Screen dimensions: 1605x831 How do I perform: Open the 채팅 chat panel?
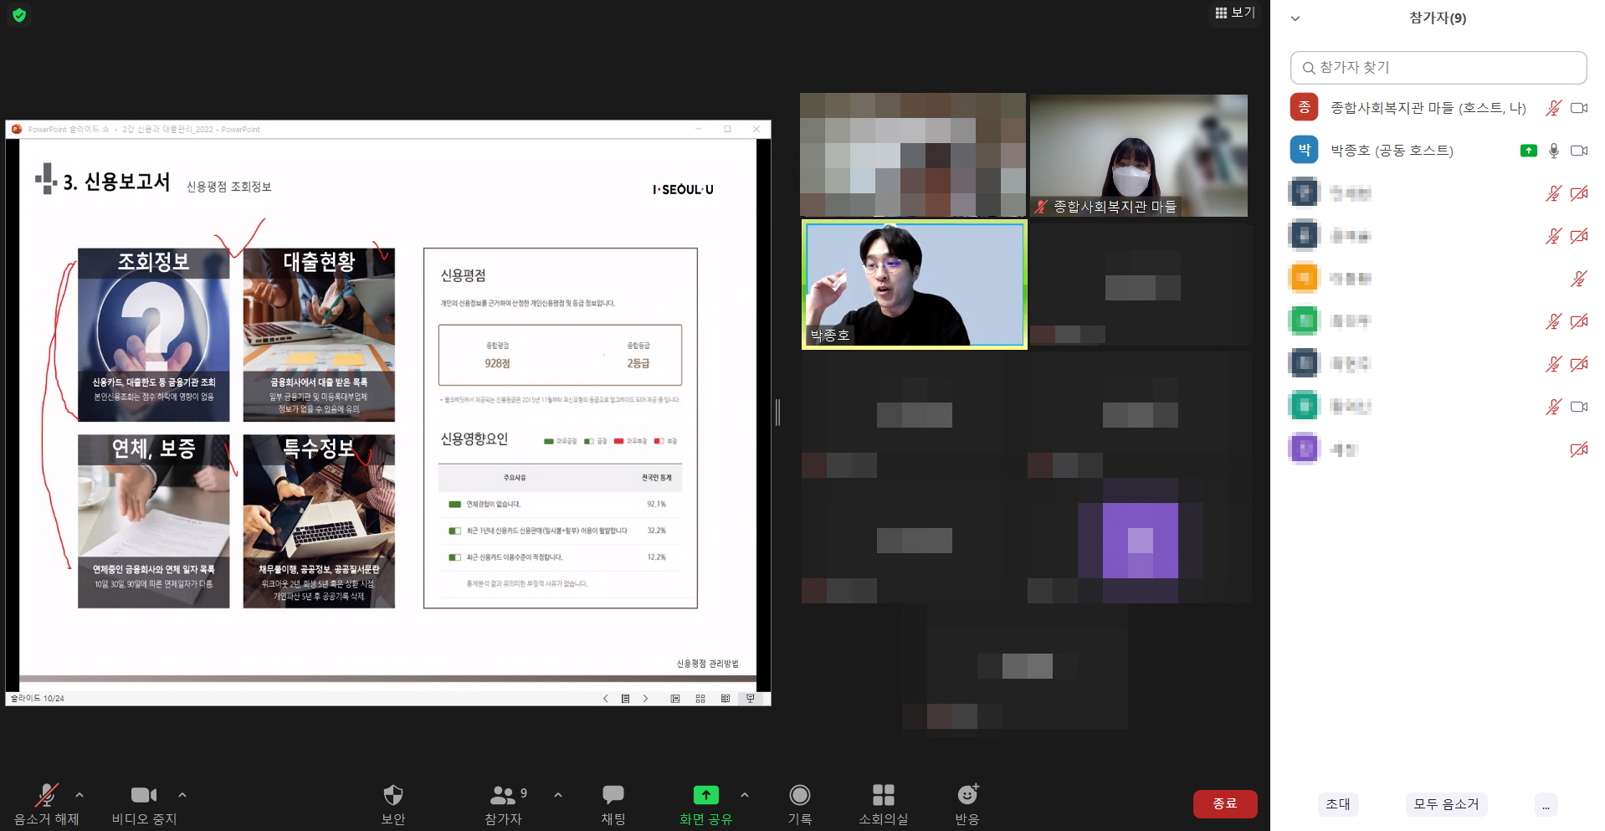tap(613, 795)
